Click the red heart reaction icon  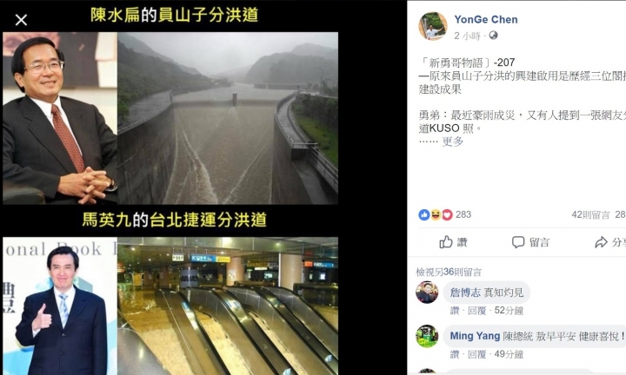[447, 214]
